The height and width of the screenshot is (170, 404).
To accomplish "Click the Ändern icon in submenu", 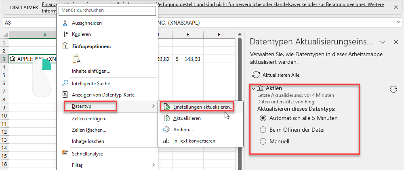I will tap(167, 130).
